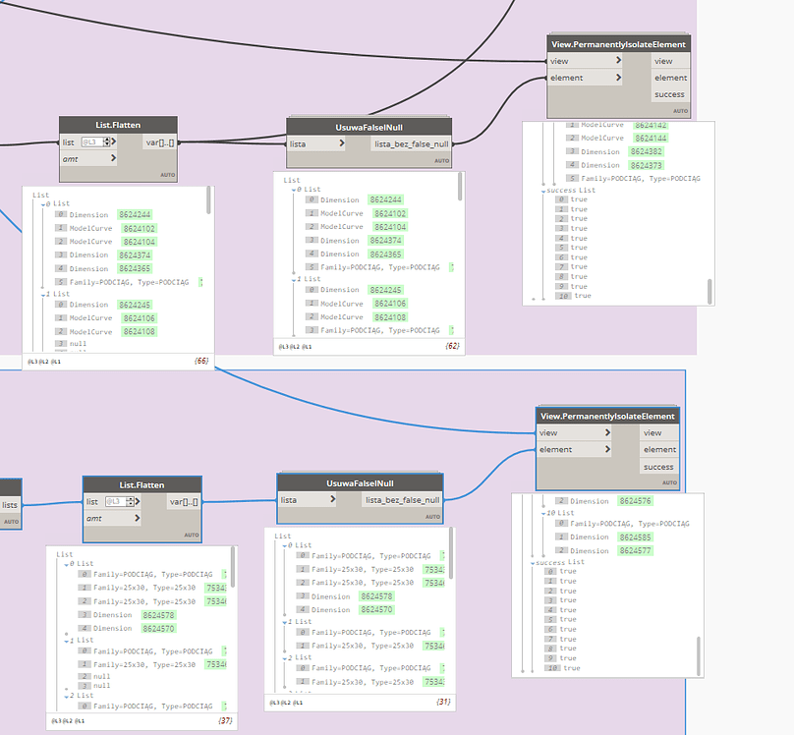Screen dimensions: 794x735
Task: Click the element output of lower View.PermanentlyIsolateElement
Action: pyautogui.click(x=660, y=450)
